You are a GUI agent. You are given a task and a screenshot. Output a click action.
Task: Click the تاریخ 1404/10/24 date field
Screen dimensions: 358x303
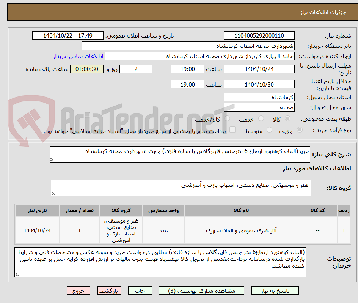[x=259, y=69]
